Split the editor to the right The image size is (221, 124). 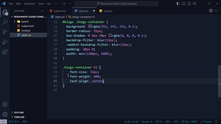pyautogui.click(x=211, y=11)
